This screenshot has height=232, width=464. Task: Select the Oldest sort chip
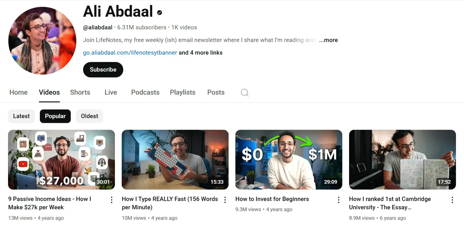tap(90, 116)
